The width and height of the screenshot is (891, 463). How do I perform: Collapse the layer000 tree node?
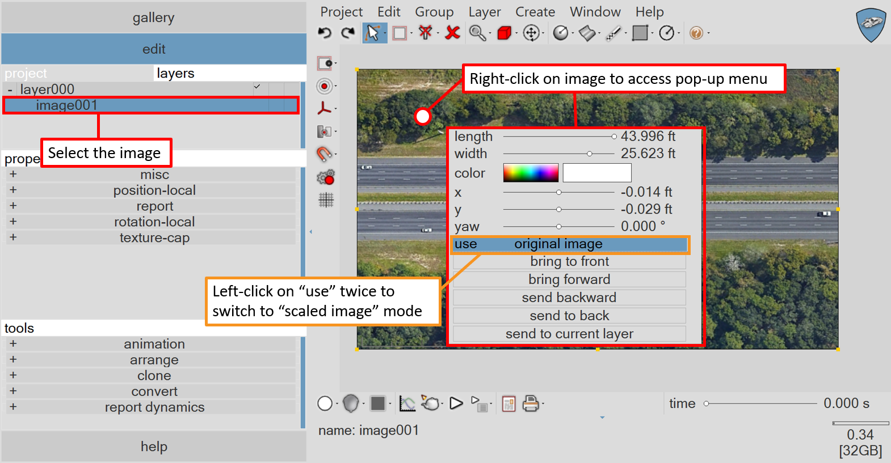tap(10, 90)
